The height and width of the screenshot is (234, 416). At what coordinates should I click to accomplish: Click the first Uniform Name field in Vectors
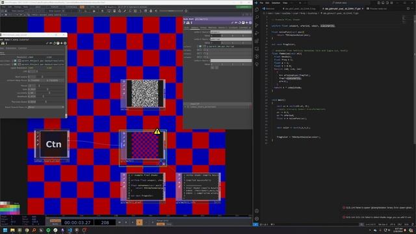point(231,32)
